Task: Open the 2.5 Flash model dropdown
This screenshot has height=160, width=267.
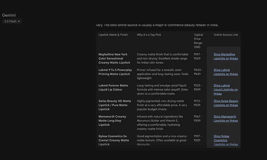Action: [12, 21]
